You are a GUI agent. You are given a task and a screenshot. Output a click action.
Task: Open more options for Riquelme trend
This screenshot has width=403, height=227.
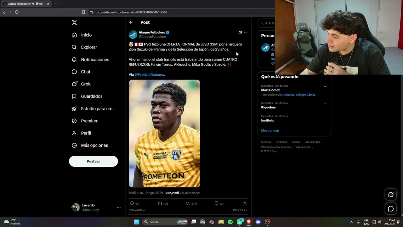pos(326,104)
